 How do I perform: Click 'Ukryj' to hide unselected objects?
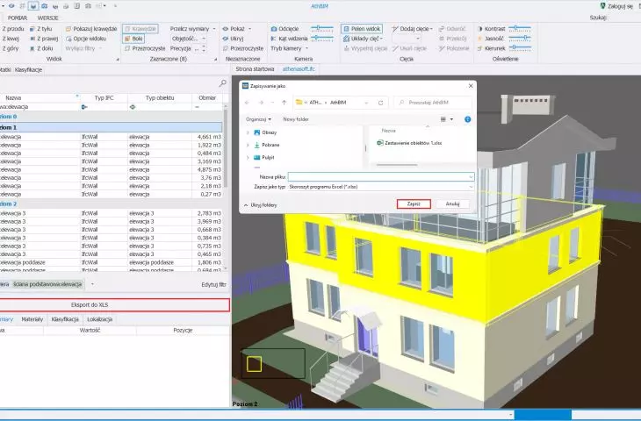tap(233, 39)
